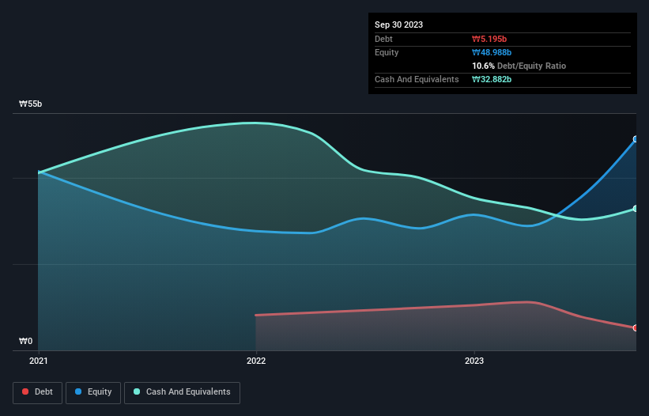Toggle the Debt legend button
The width and height of the screenshot is (649, 416).
point(37,392)
